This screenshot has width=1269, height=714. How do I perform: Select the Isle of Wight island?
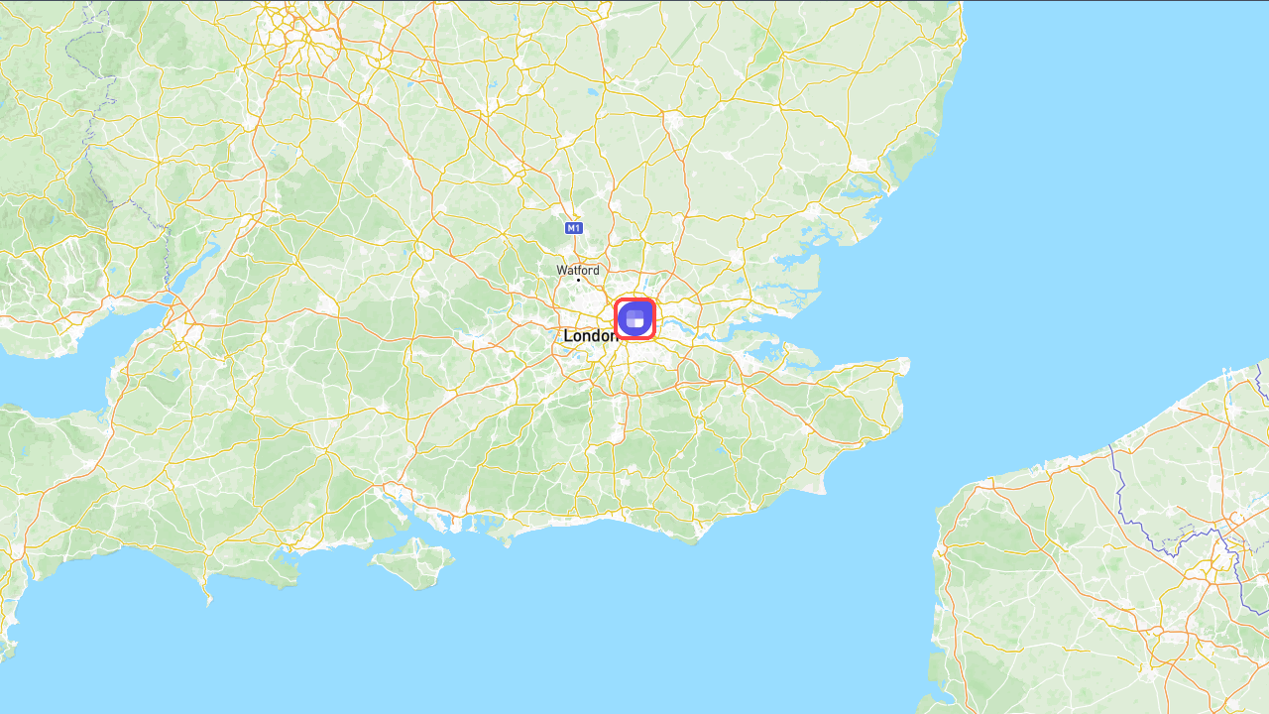pyautogui.click(x=414, y=563)
